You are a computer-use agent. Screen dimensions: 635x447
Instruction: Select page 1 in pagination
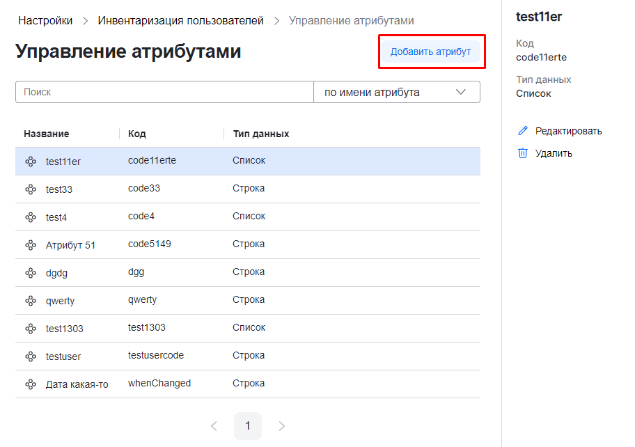click(248, 425)
